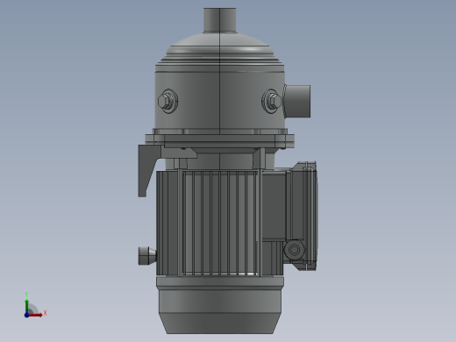Click the red X axis of the triad
The width and height of the screenshot is (456, 342).
coord(36,315)
